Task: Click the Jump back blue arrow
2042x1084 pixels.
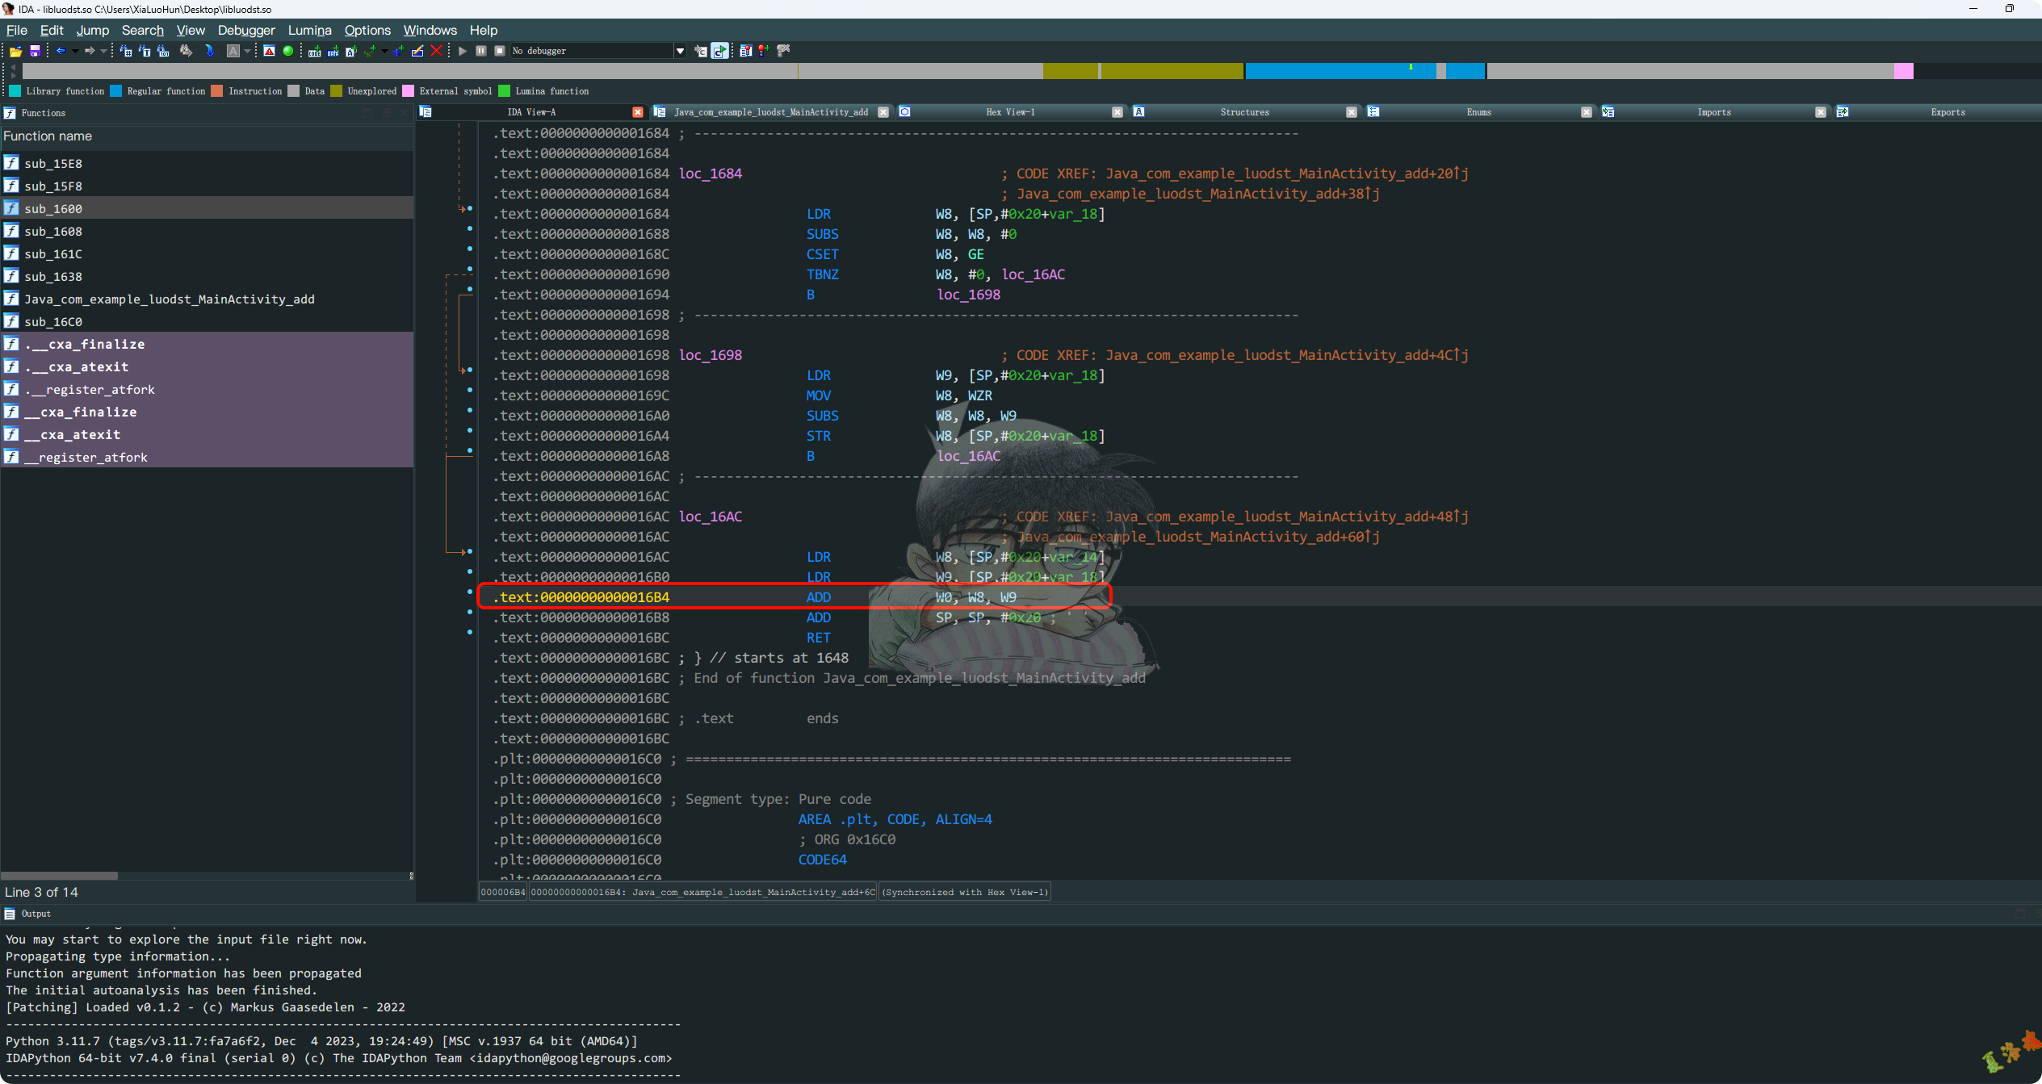Action: [x=61, y=51]
